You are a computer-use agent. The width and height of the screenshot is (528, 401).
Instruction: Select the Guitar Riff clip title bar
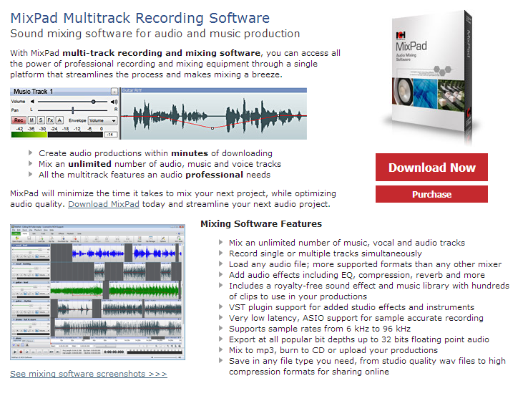(x=214, y=90)
